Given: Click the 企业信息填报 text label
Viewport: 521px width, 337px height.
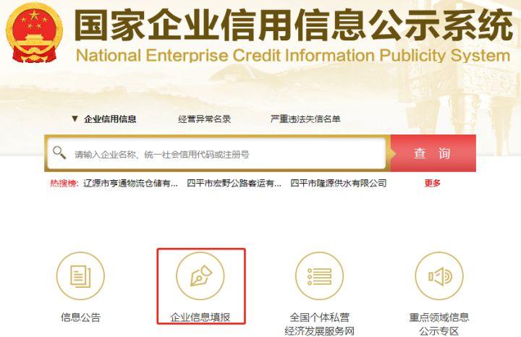Looking at the screenshot, I should 200,317.
